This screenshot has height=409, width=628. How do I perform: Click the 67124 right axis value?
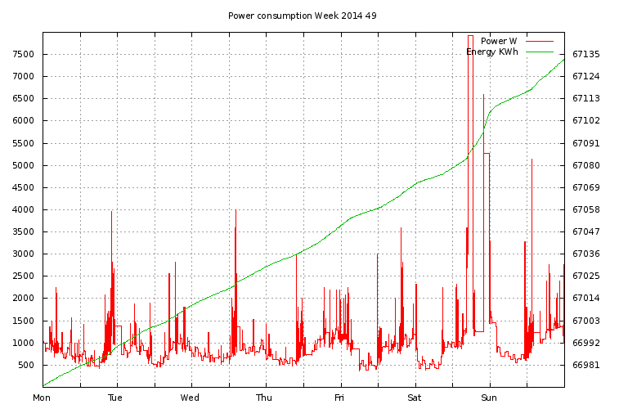pos(586,76)
